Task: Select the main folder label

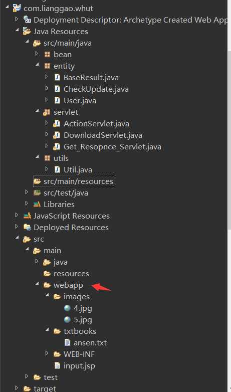Action: [52, 251]
